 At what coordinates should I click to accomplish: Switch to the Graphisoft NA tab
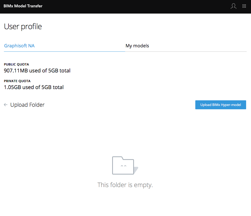point(20,46)
